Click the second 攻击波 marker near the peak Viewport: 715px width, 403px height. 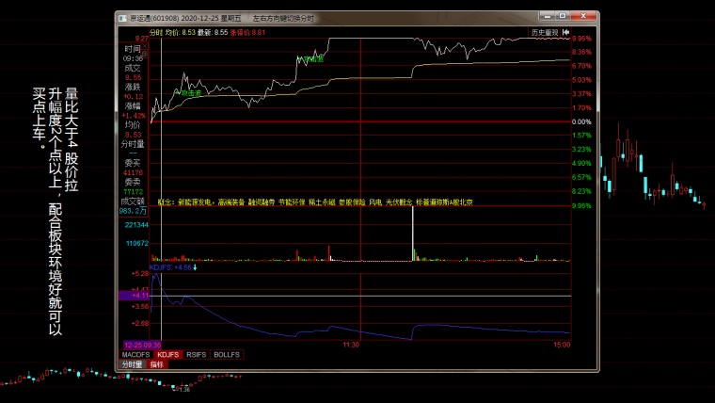point(311,59)
